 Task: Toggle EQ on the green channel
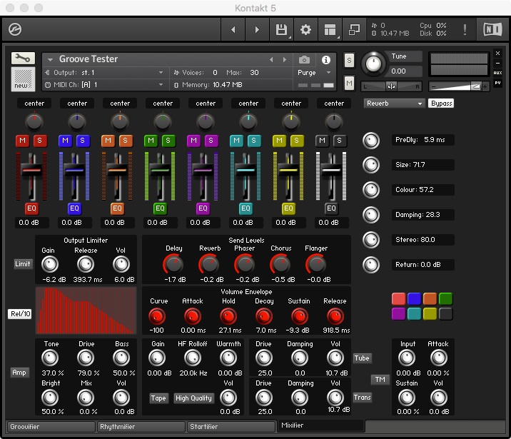coord(160,208)
